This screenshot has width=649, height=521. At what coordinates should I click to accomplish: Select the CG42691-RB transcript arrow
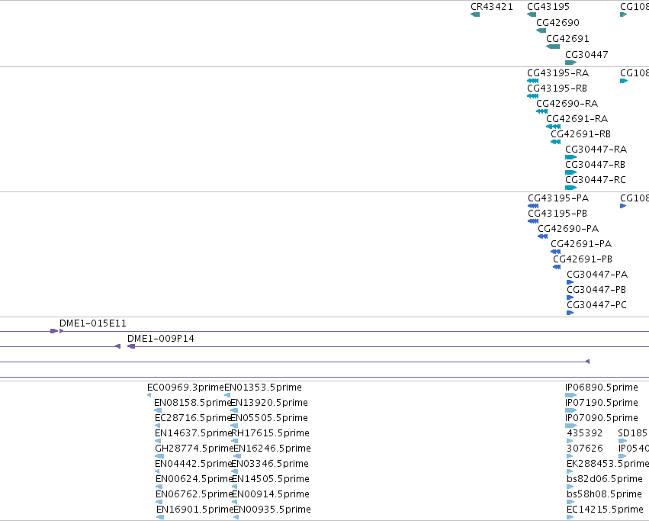point(555,142)
